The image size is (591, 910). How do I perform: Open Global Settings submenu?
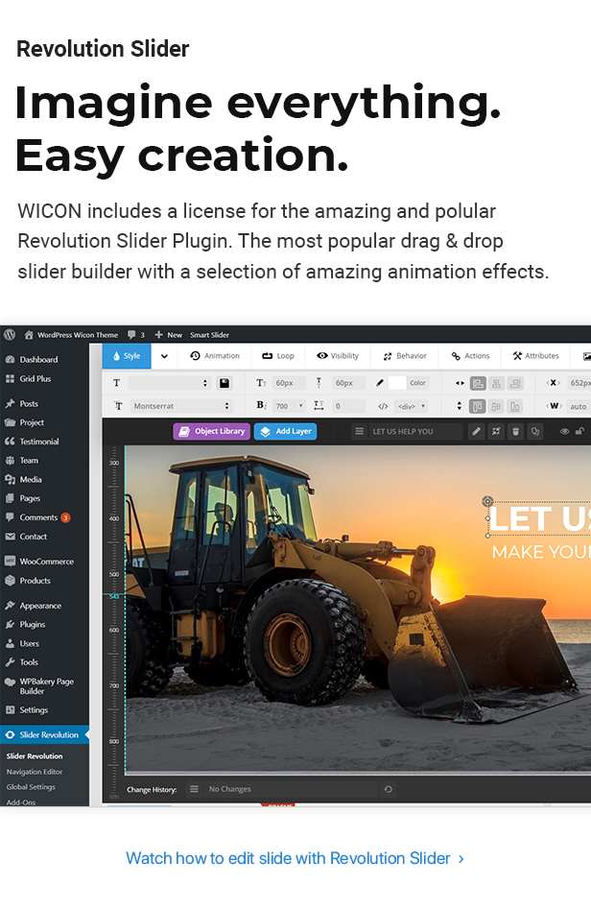click(31, 787)
